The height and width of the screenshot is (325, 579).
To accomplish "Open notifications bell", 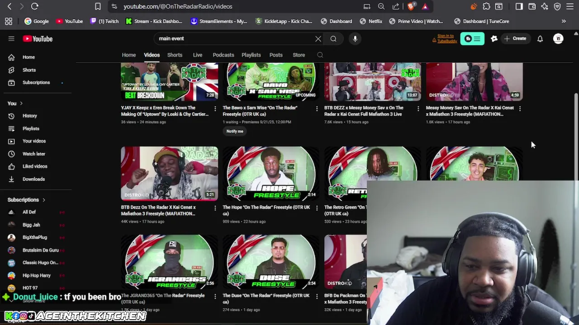I will [x=540, y=39].
